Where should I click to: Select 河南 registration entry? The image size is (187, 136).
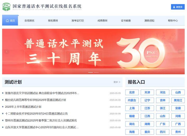coord(178,116)
